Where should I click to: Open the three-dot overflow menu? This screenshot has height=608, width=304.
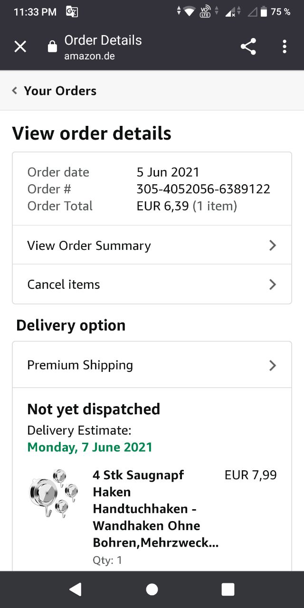point(284,47)
